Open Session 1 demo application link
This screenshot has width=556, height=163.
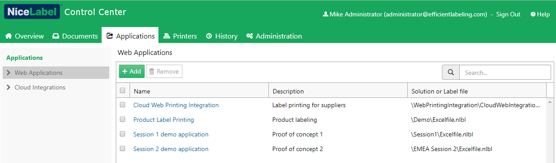point(171,134)
